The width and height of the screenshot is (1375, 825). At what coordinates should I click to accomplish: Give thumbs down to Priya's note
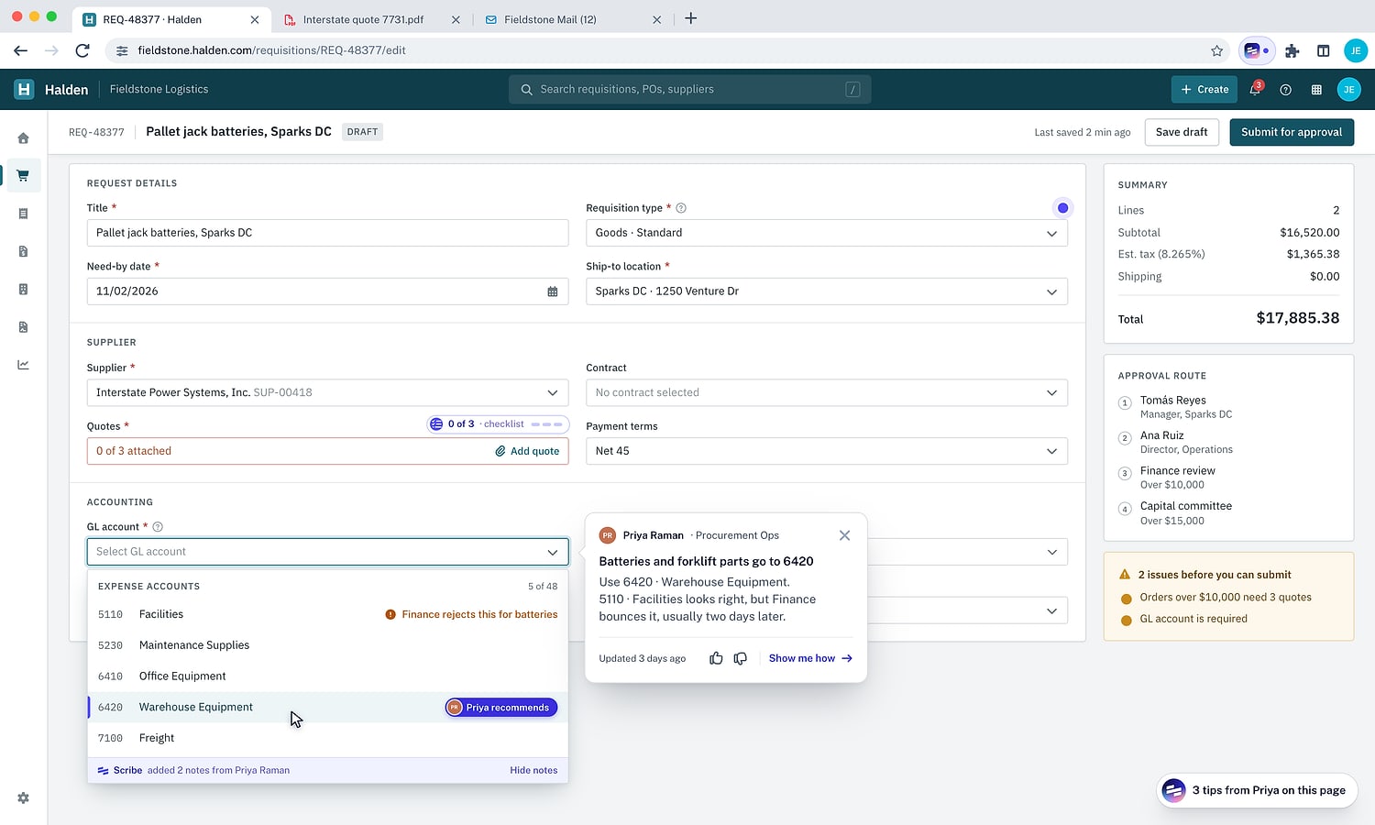coord(741,658)
